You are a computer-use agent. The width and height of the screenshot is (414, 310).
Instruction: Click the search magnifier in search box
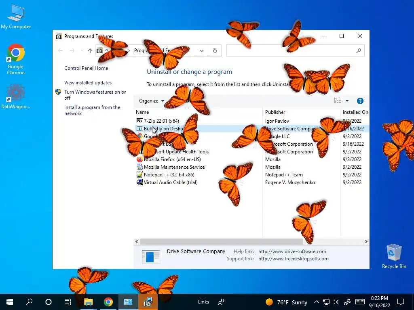(359, 50)
